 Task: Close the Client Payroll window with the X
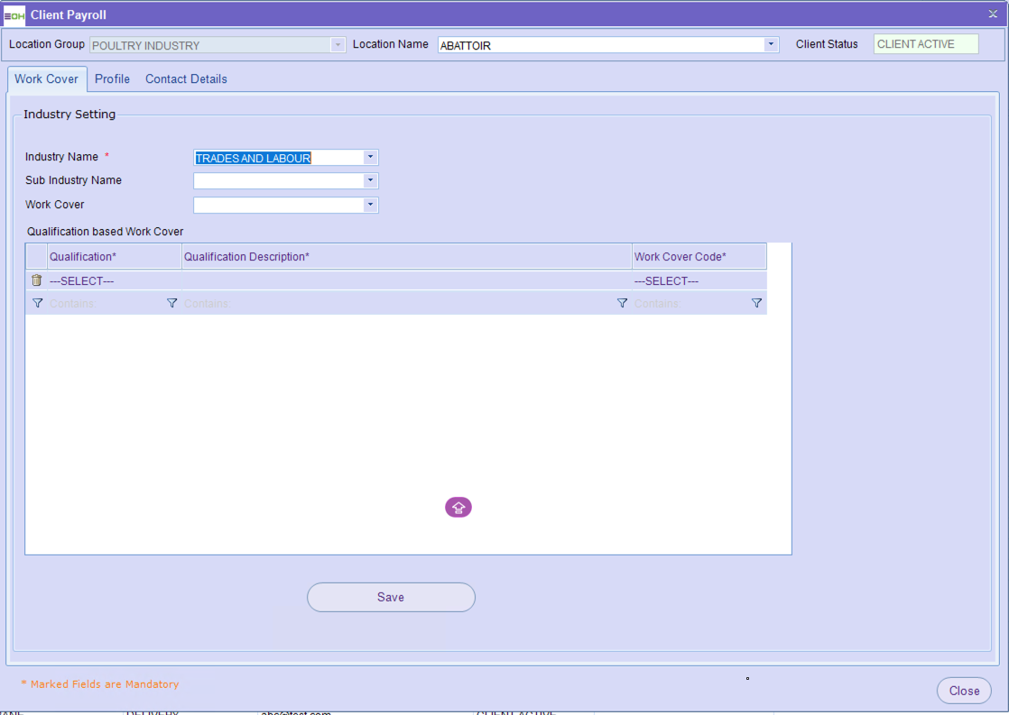pos(993,14)
